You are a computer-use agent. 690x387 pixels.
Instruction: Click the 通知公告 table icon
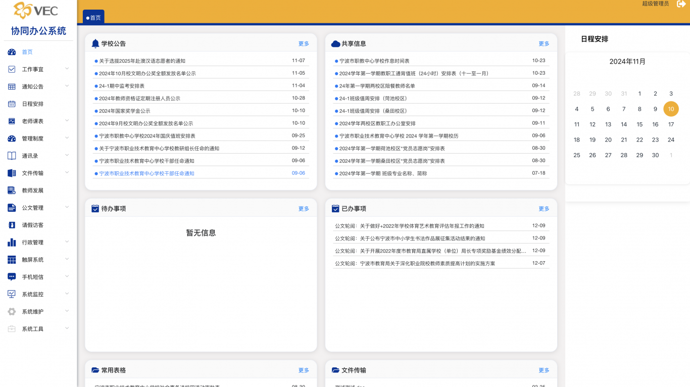(12, 86)
